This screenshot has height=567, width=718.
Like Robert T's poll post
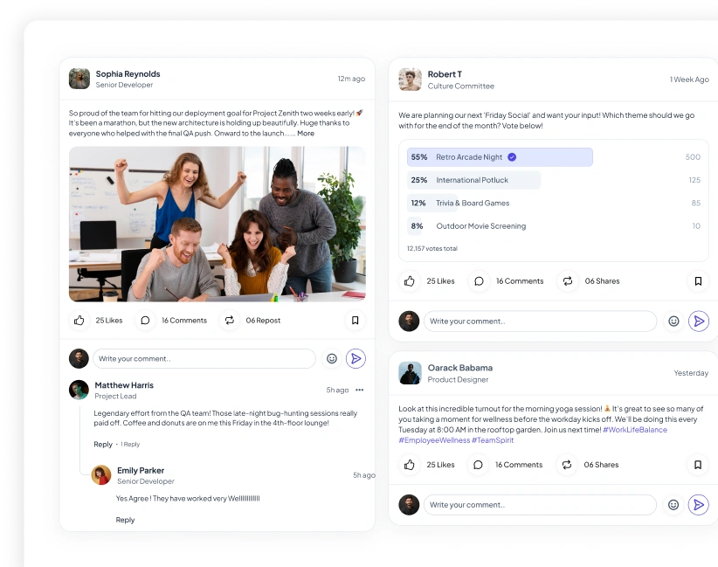[410, 280]
